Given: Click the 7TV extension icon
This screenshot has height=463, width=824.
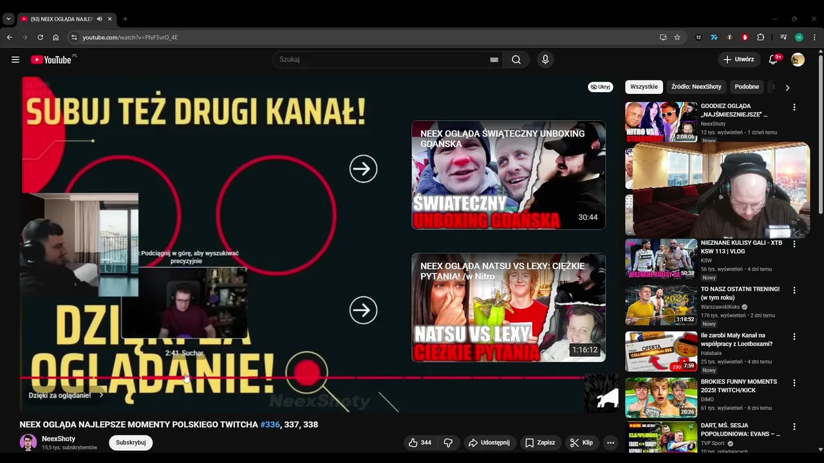Looking at the screenshot, I should [x=714, y=37].
